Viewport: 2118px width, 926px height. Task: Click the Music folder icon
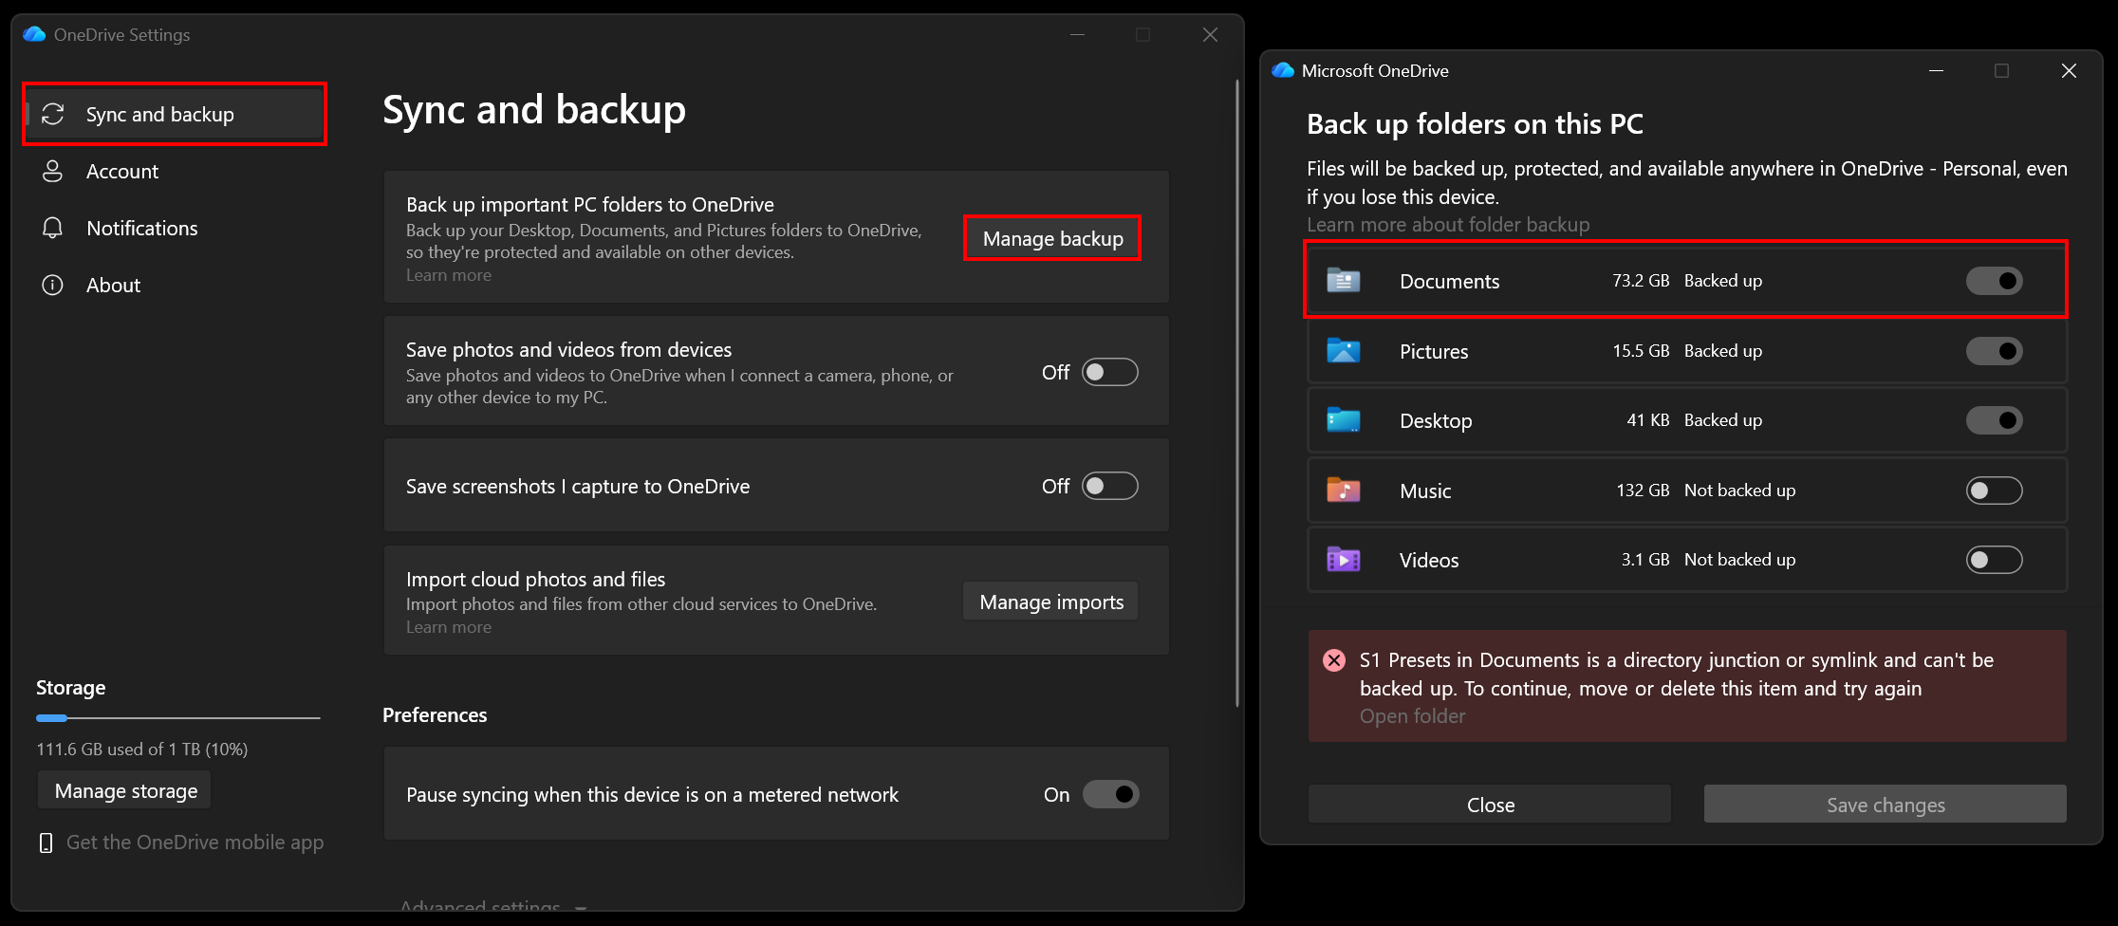click(1343, 491)
